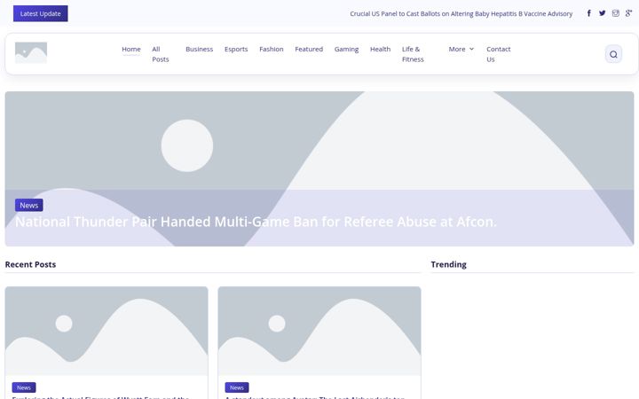Go to the Home menu item
The height and width of the screenshot is (399, 639).
point(131,49)
